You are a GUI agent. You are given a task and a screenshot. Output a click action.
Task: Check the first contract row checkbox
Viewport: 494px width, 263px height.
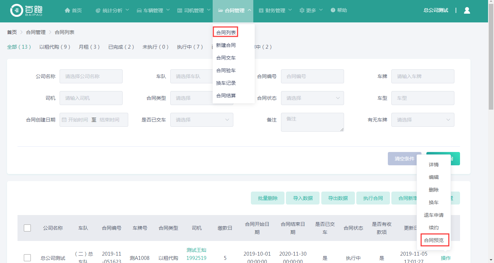[x=27, y=258]
